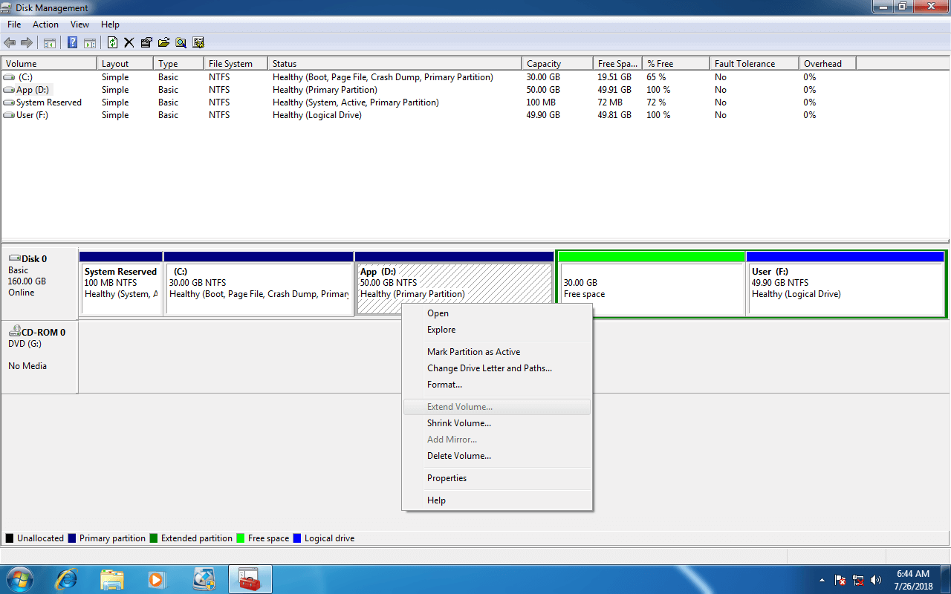951x594 pixels.
Task: Click the 'Healthy (Logical Drive)' status cell in list
Action: [x=317, y=115]
